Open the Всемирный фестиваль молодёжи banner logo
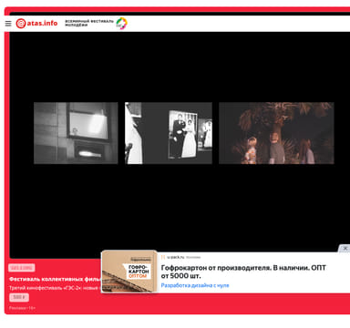This screenshot has height=328, width=350. (96, 24)
